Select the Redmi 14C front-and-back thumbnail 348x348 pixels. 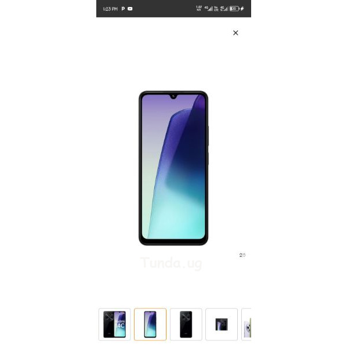[x=114, y=324]
